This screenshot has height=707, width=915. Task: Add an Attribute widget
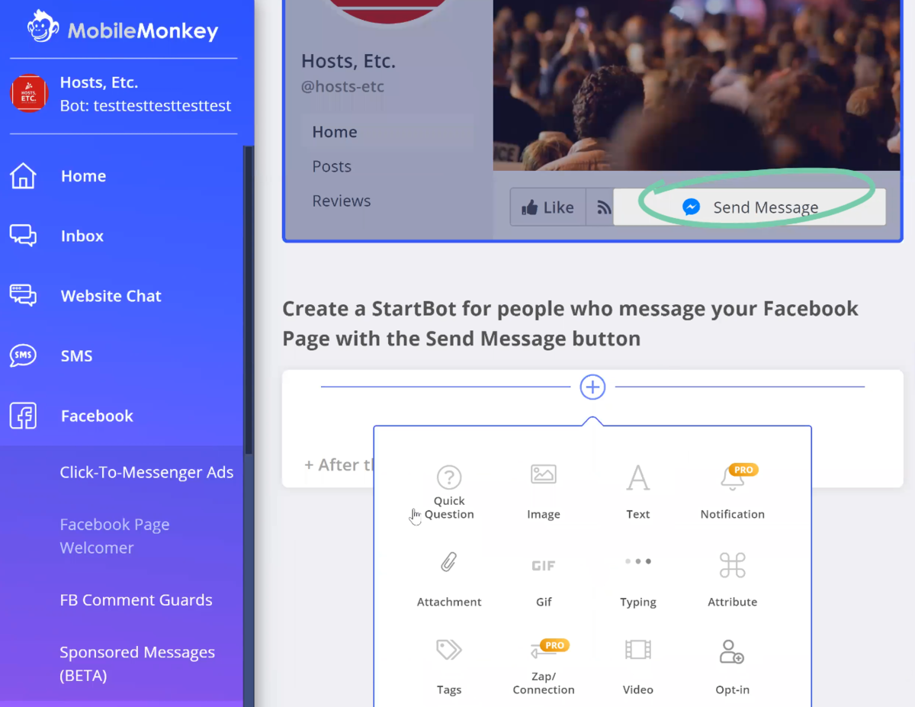(733, 580)
